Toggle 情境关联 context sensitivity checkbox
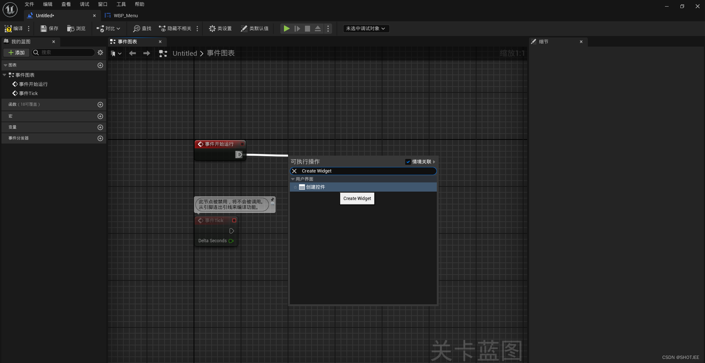This screenshot has width=705, height=363. (408, 161)
